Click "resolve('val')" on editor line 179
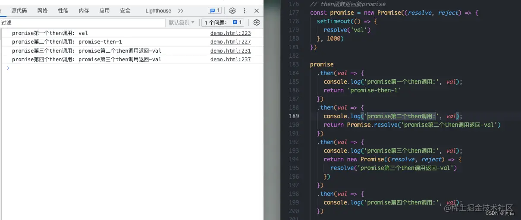The image size is (521, 220). point(347,30)
